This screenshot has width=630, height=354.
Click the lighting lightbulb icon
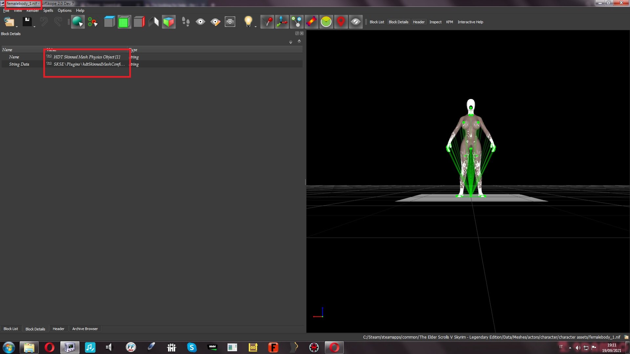pos(248,22)
